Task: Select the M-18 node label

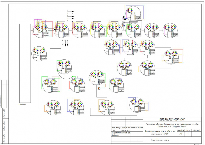Action: click(133, 31)
